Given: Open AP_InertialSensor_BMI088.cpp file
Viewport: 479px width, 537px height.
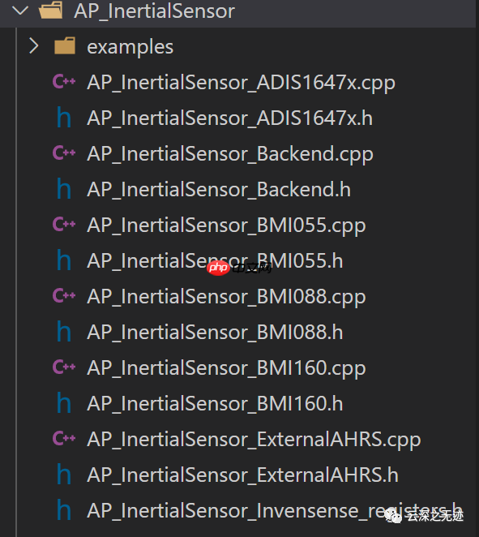Looking at the screenshot, I should click(x=226, y=297).
